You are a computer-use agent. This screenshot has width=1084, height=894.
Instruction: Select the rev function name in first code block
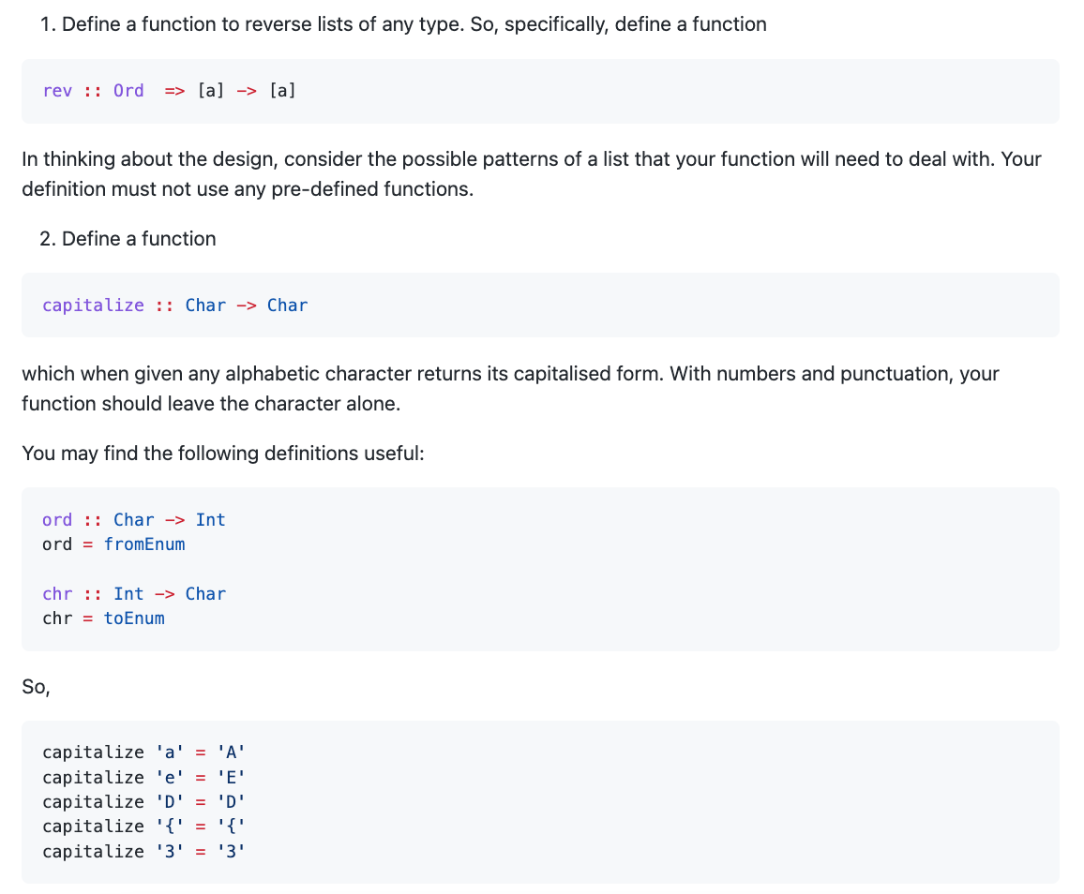point(57,90)
